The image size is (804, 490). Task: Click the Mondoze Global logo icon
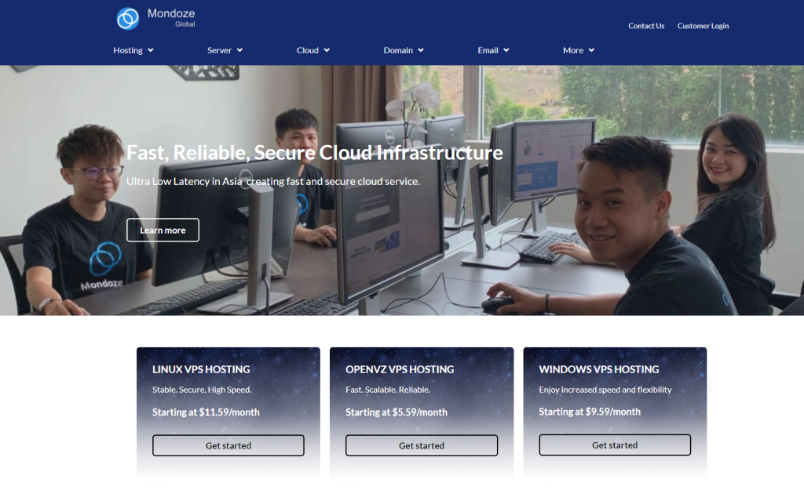pos(128,19)
